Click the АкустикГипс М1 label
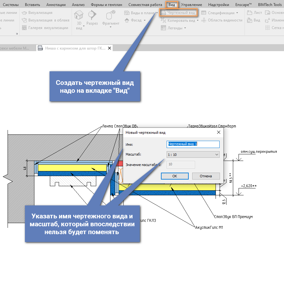The height and width of the screenshot is (284, 284). coord(209,227)
